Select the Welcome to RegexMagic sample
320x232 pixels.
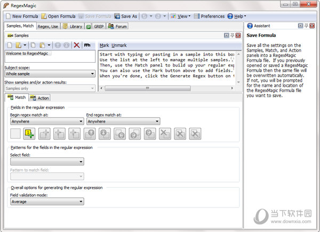[x=27, y=54]
